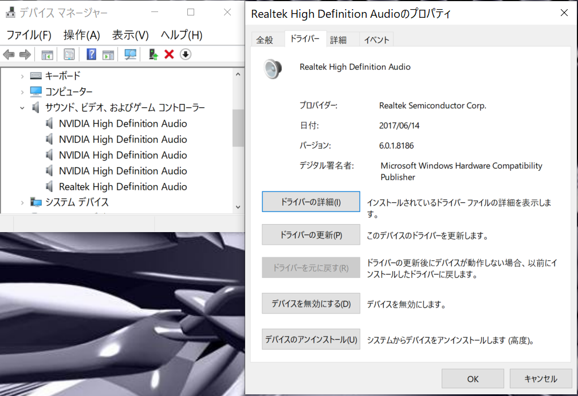Expand the コンピューター tree node
Screen dimensions: 578x396
pyautogui.click(x=22, y=92)
